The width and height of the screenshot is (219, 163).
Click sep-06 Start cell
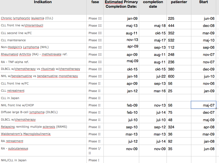(203, 47)
